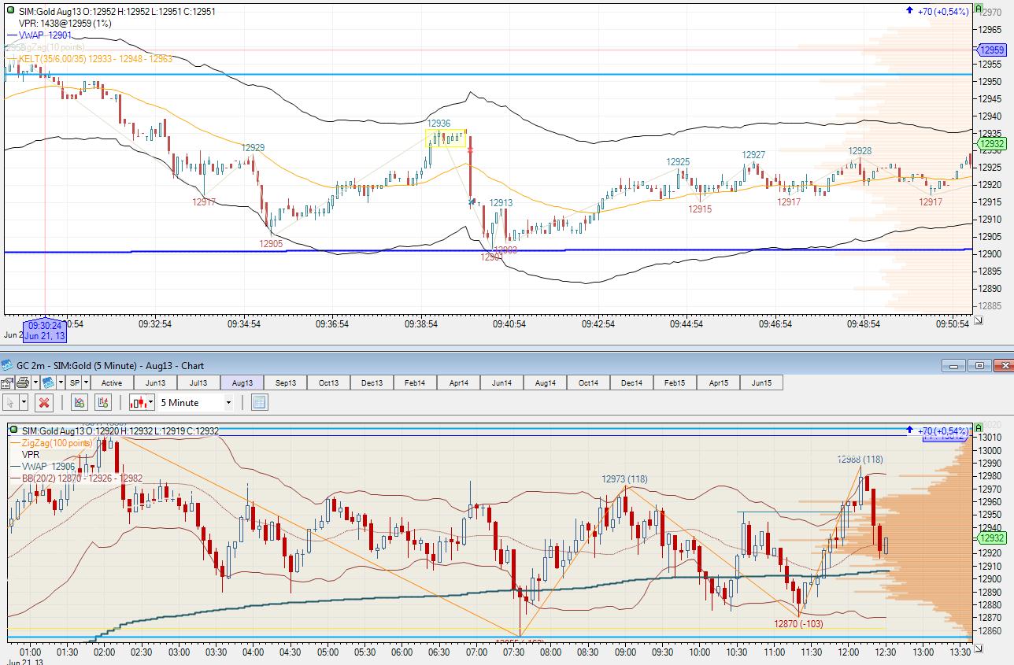This screenshot has width=1014, height=665.
Task: Click the red X delete icon
Action: (x=44, y=402)
